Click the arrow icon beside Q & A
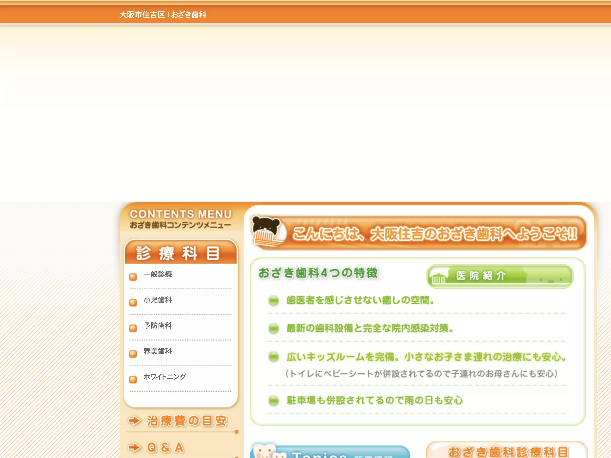The image size is (611, 458). coord(134,447)
